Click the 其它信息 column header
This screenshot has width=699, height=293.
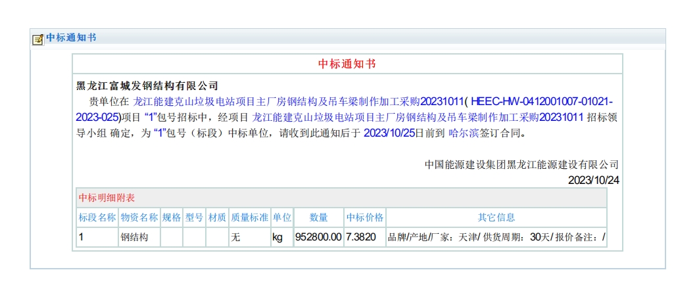pyautogui.click(x=496, y=217)
